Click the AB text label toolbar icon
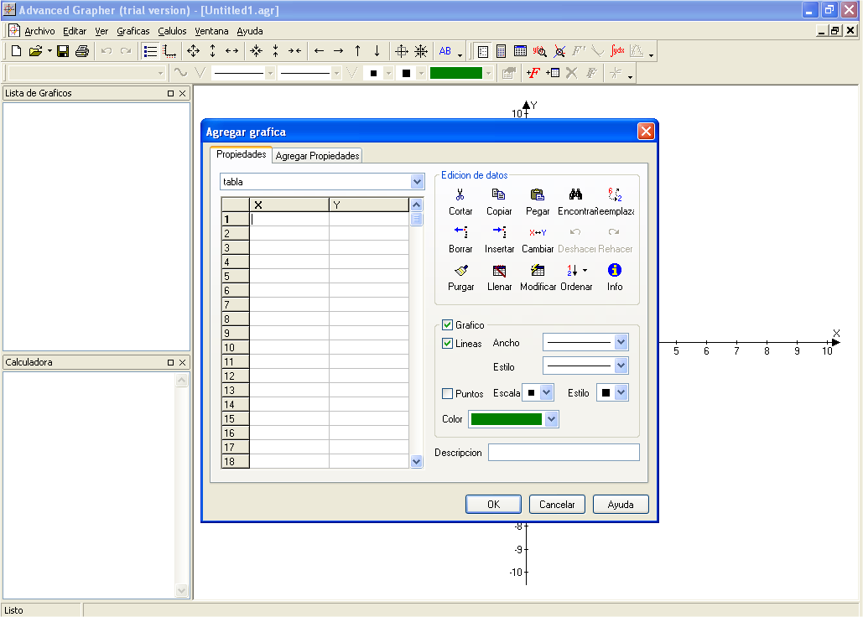 (x=445, y=51)
